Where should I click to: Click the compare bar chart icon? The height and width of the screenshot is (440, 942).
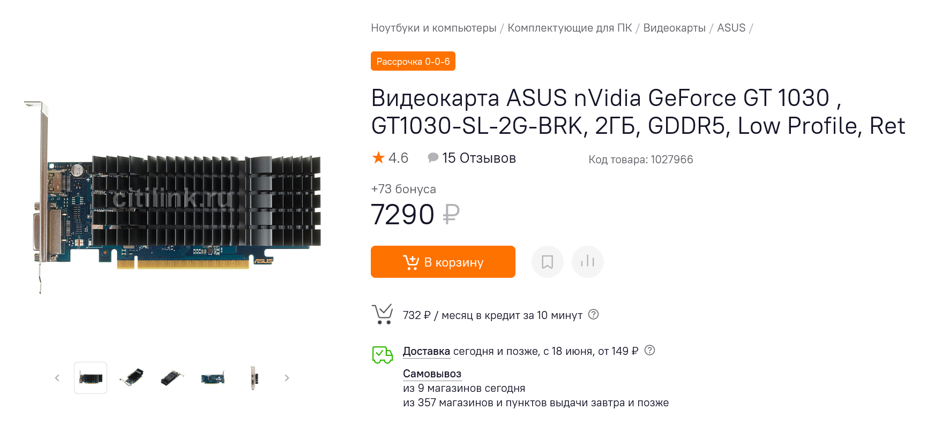click(x=587, y=262)
